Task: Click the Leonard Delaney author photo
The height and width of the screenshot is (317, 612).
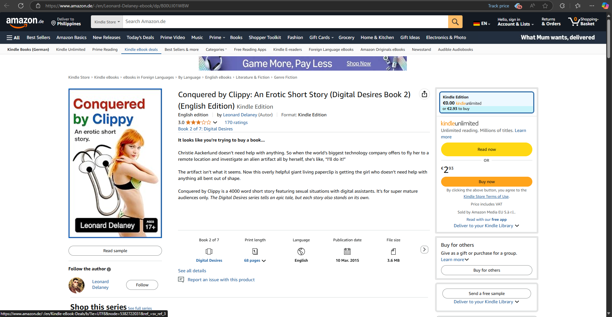Action: pyautogui.click(x=76, y=285)
